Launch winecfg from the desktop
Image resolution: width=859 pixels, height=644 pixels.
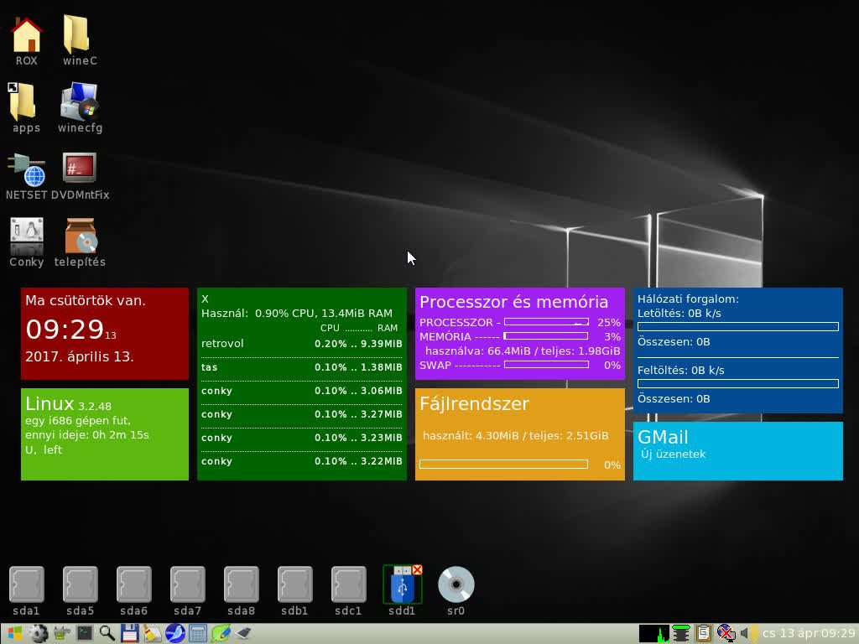[80, 101]
